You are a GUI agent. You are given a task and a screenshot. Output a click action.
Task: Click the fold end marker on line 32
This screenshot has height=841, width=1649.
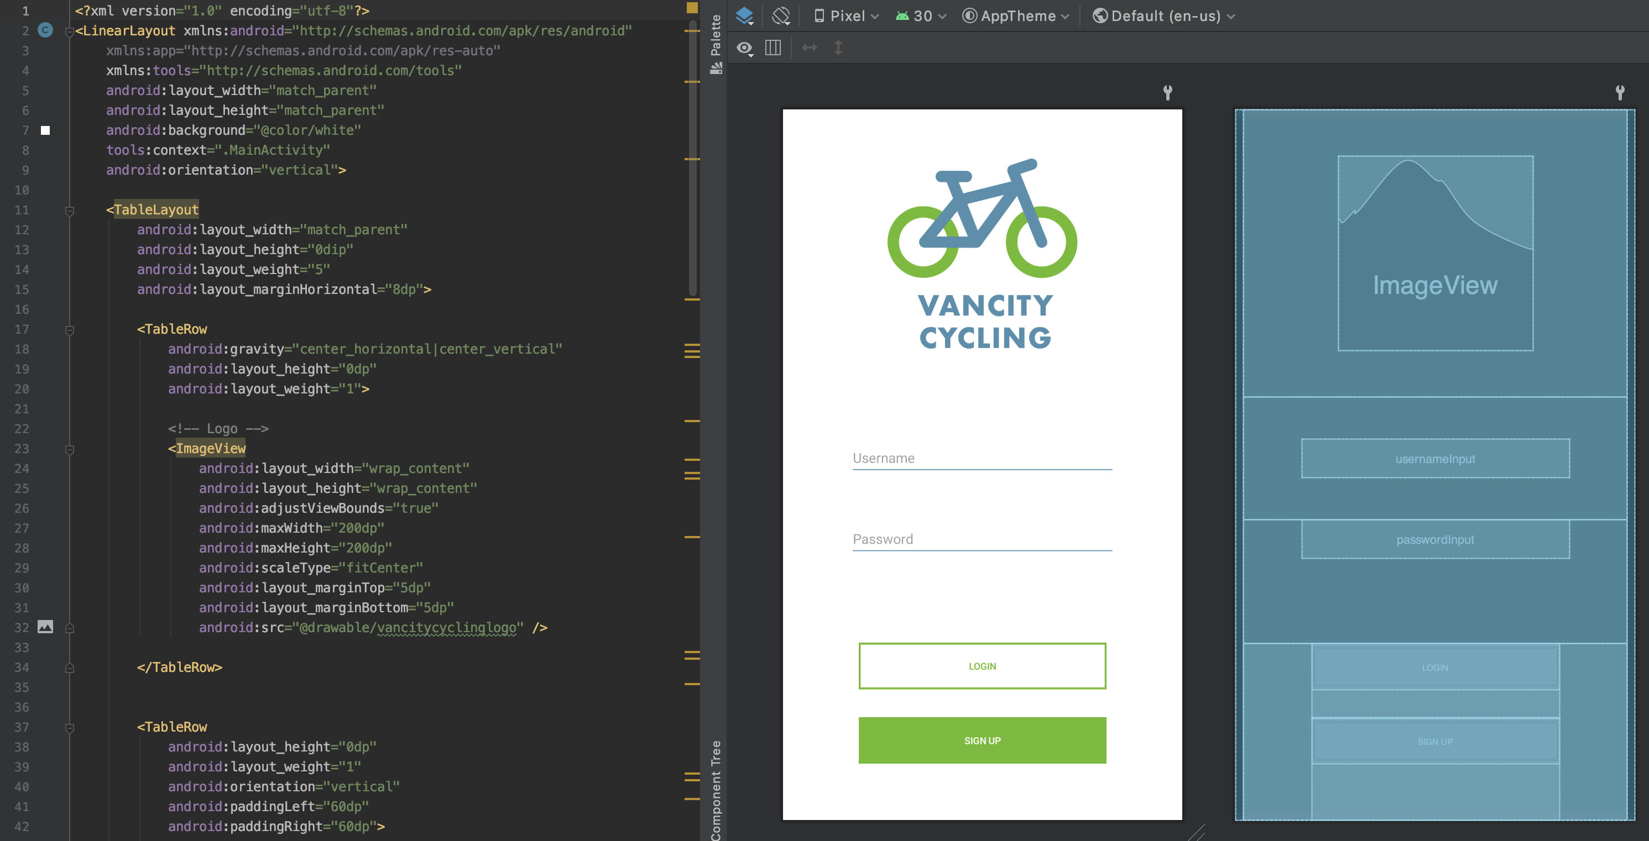[70, 628]
